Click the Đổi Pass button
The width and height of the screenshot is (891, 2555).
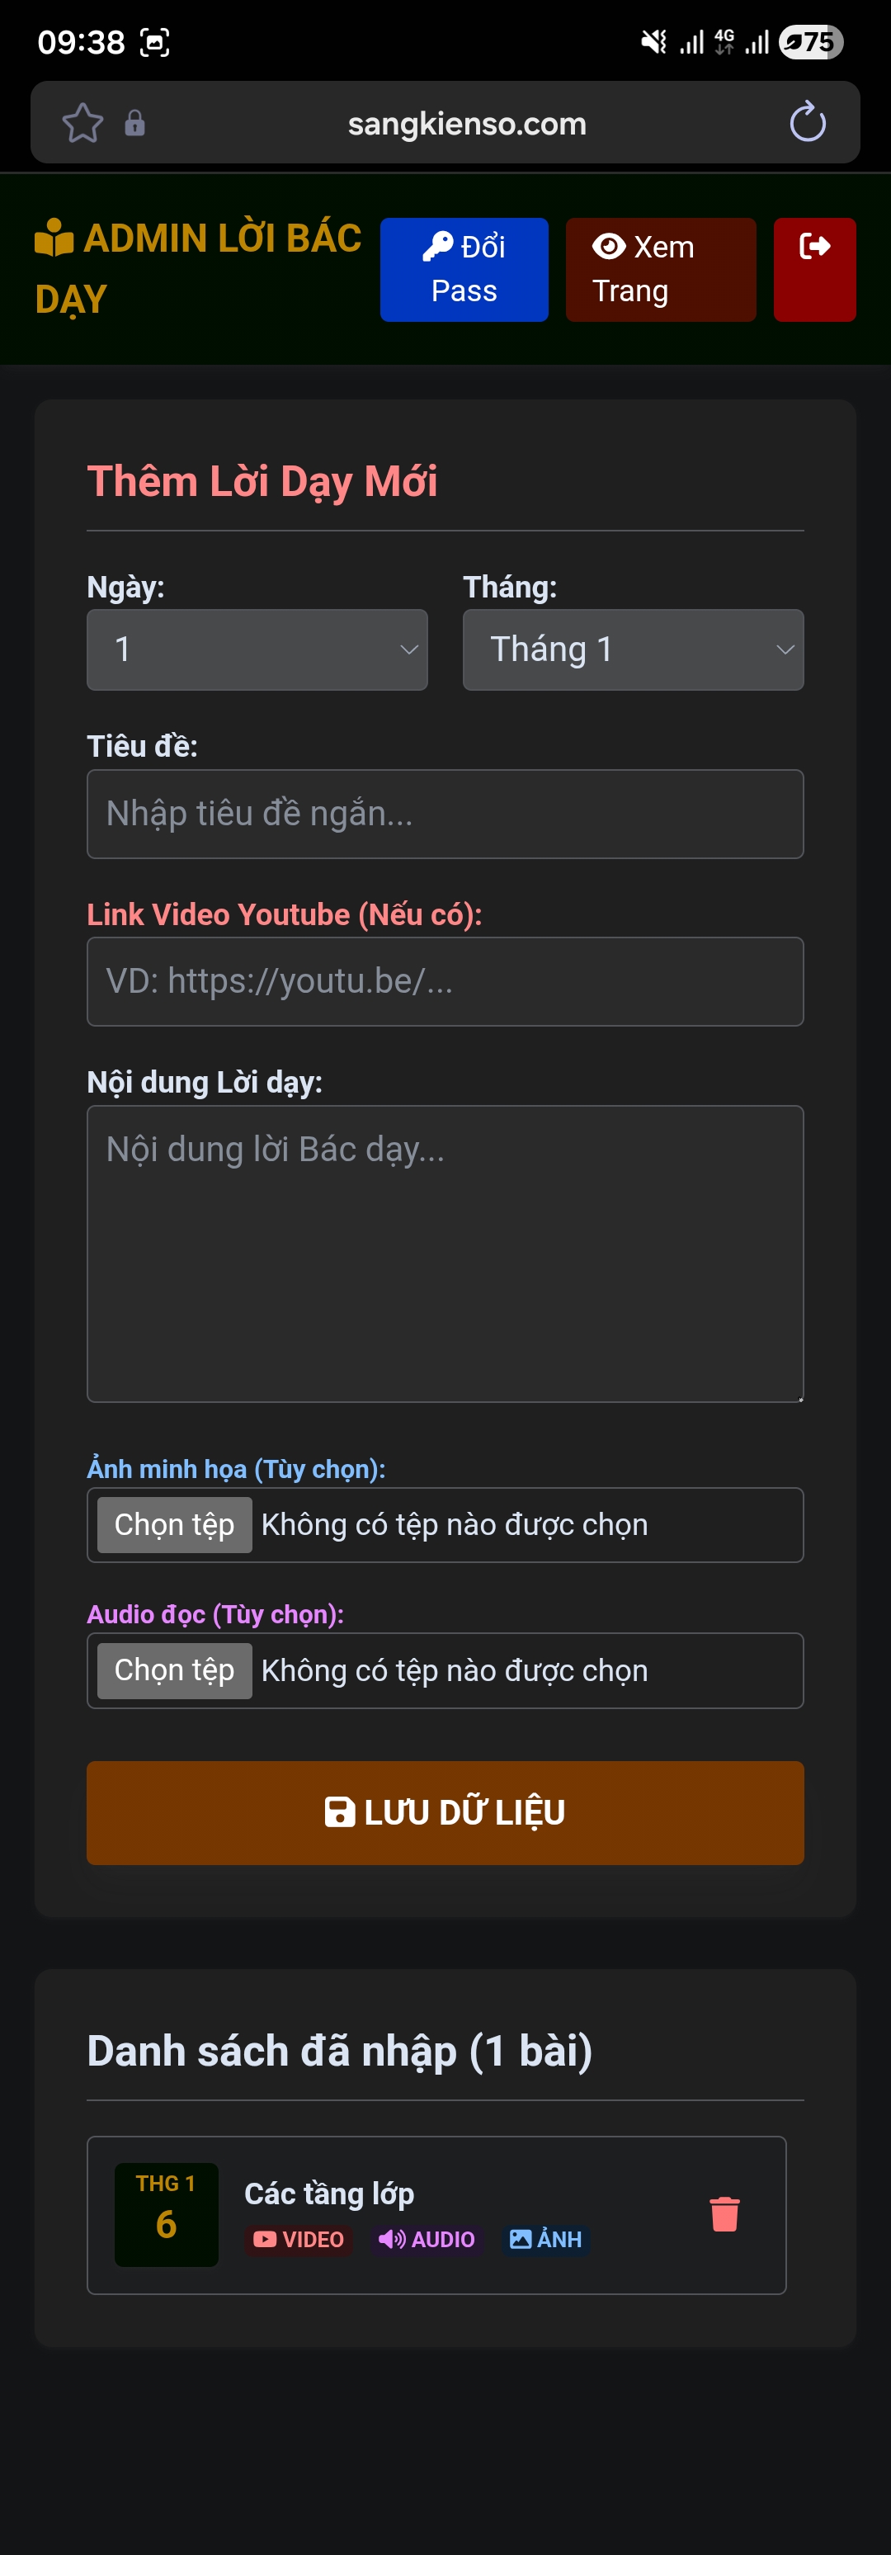(464, 269)
